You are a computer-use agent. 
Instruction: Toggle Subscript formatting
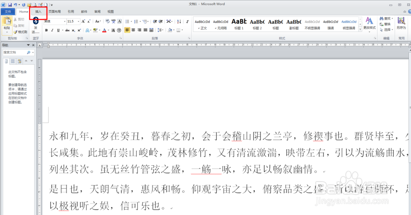coord(74,30)
